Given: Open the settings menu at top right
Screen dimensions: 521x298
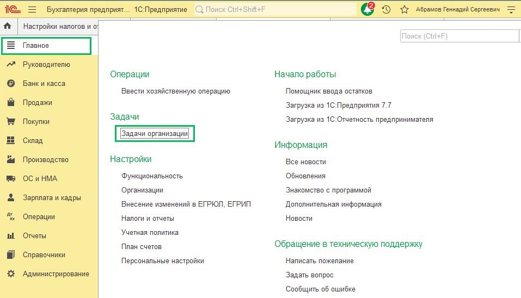Looking at the screenshot, I should (511, 10).
